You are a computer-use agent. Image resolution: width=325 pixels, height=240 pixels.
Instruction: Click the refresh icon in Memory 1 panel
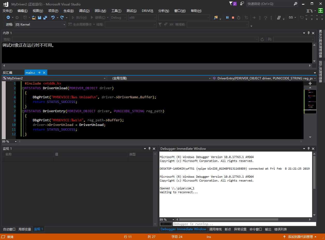pos(262,39)
